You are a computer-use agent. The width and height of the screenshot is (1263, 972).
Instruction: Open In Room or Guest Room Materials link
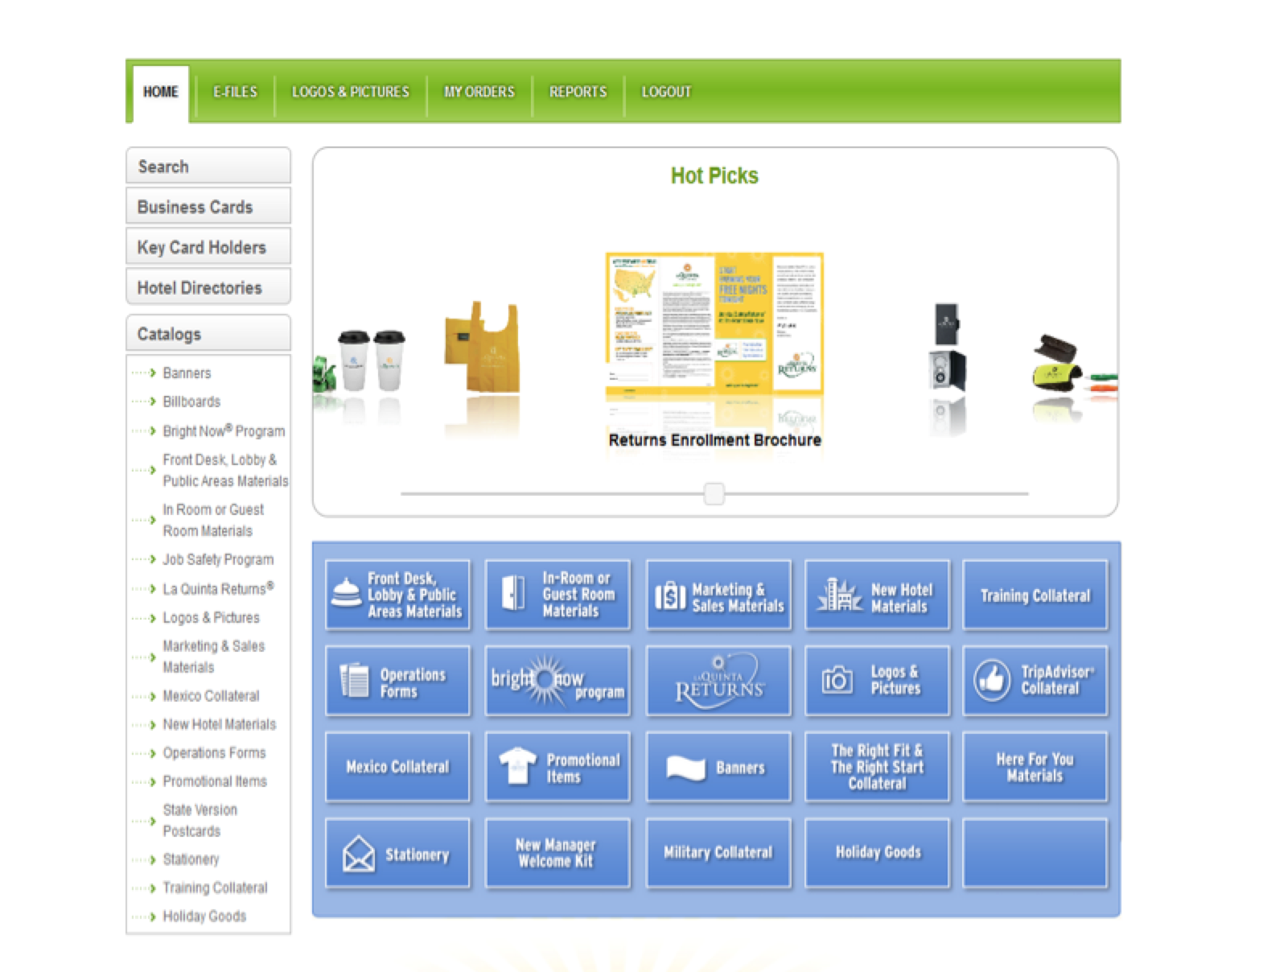click(x=213, y=520)
